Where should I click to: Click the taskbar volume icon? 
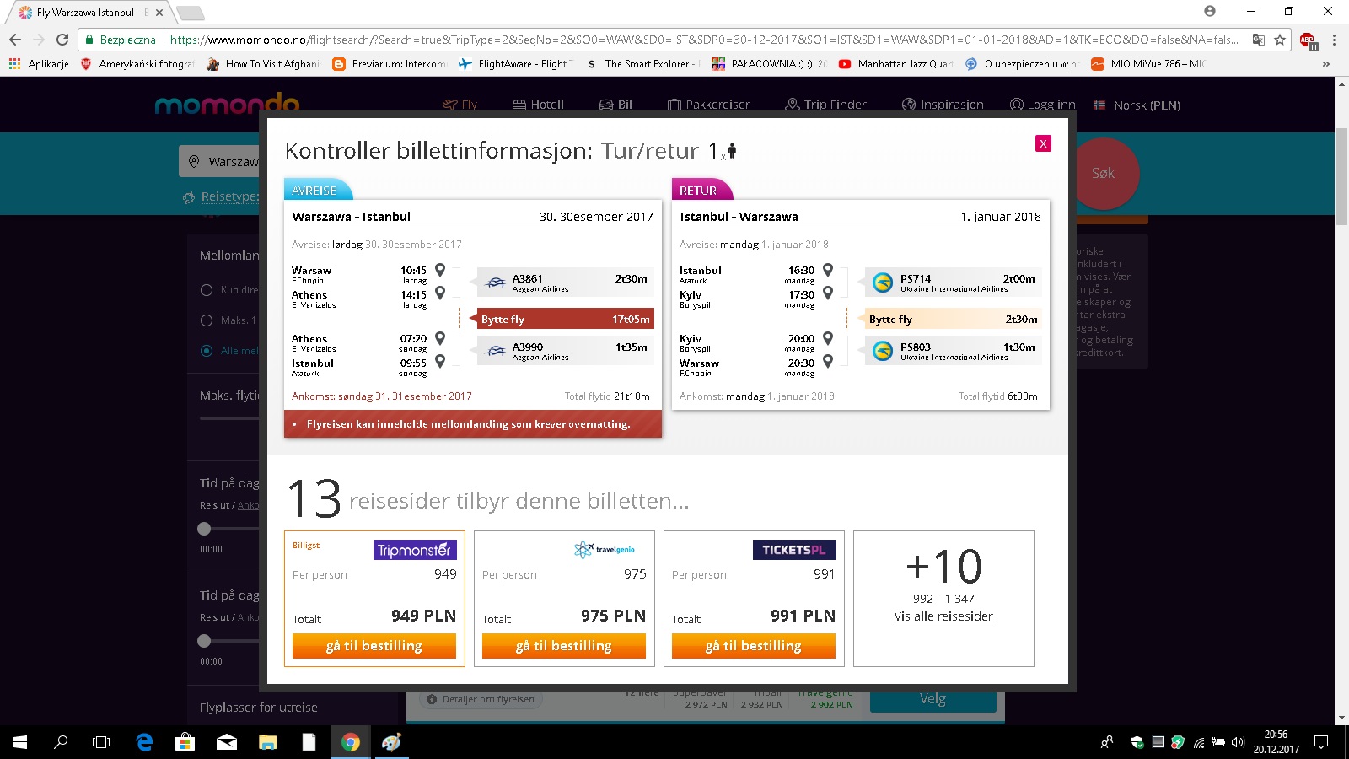point(1238,742)
